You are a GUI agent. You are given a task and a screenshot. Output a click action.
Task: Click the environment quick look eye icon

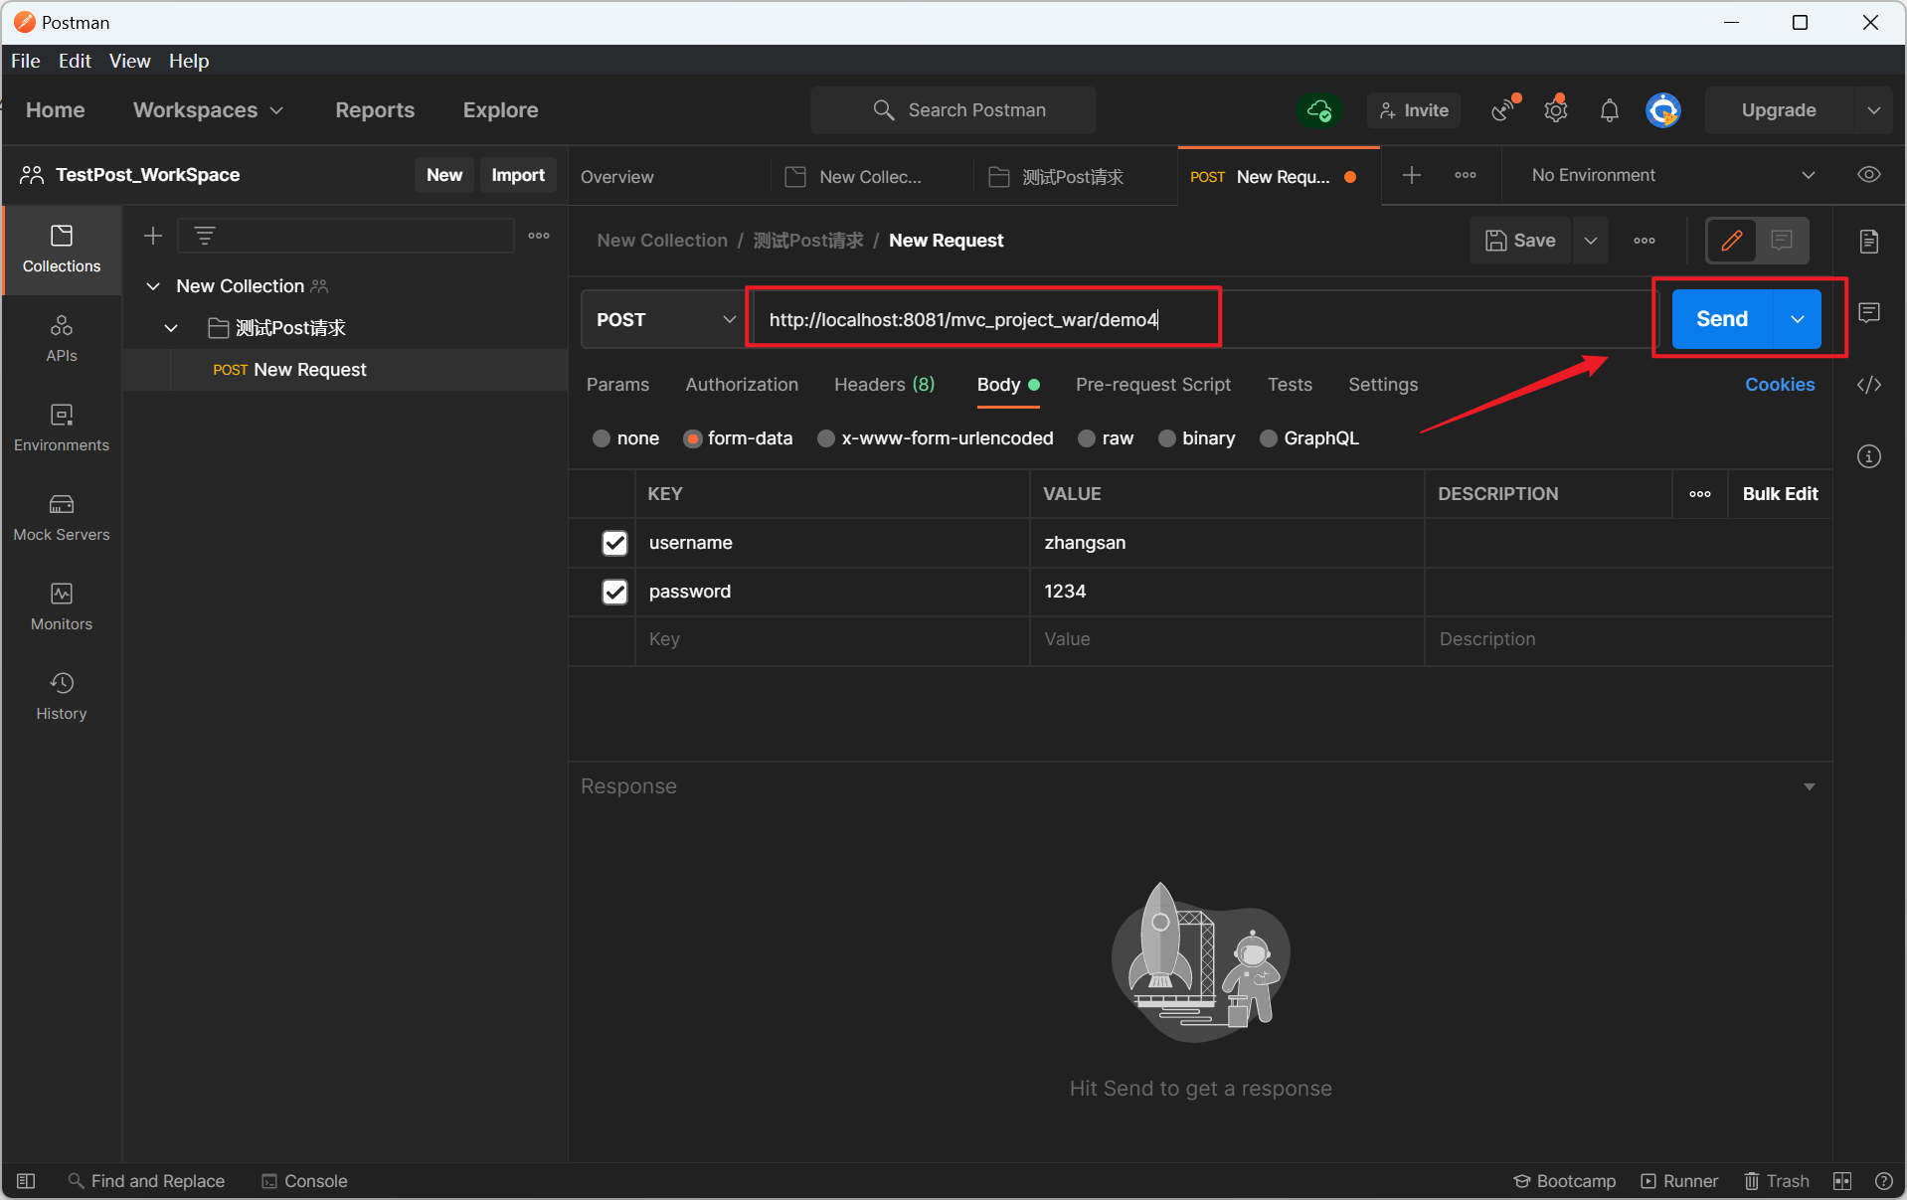(x=1869, y=175)
